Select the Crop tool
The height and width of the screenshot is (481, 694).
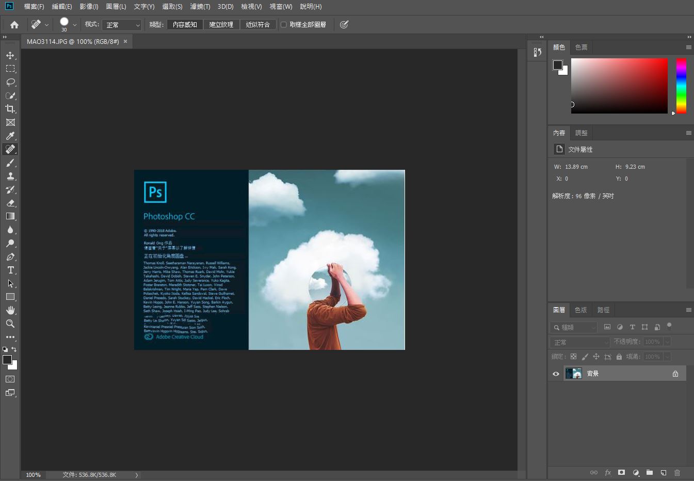(10, 109)
